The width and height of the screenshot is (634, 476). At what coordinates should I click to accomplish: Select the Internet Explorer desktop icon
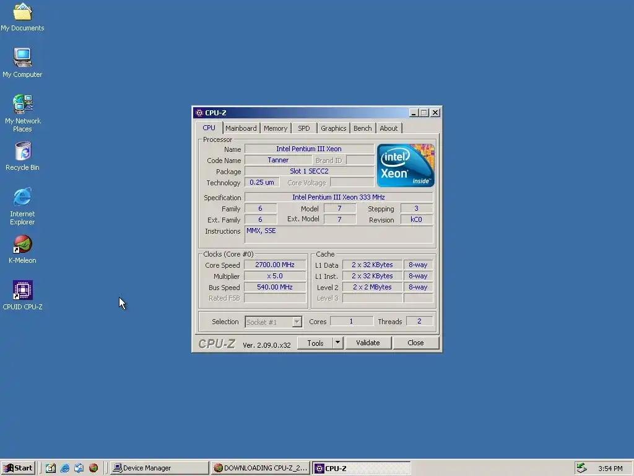(22, 206)
